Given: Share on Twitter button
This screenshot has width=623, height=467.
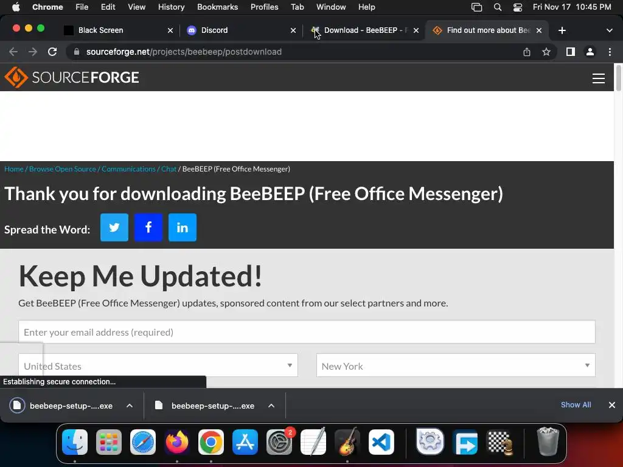Looking at the screenshot, I should (x=114, y=227).
